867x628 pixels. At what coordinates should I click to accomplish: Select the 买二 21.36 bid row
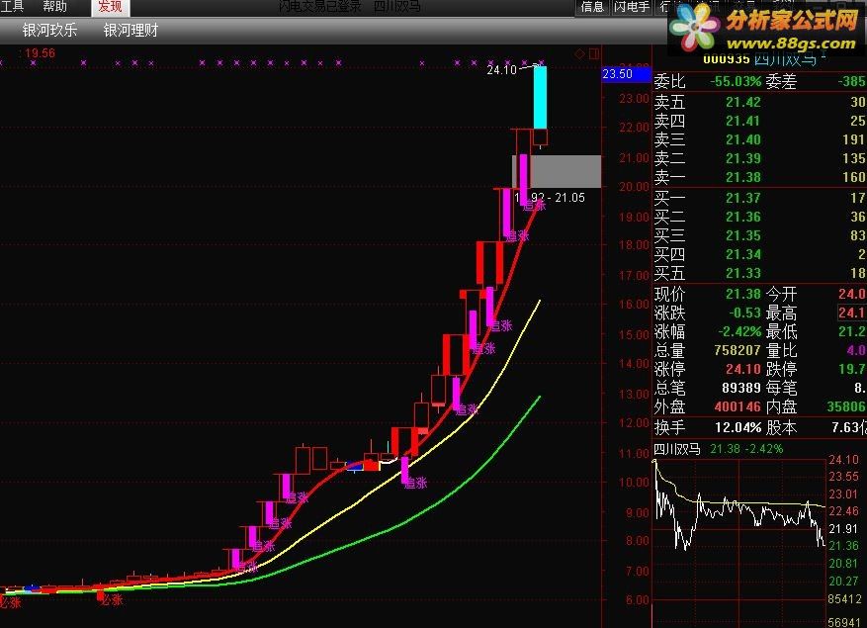759,217
